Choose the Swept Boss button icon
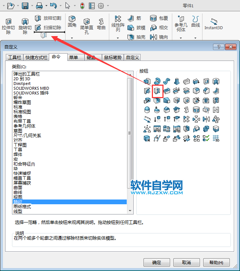The image size is (240, 271). pos(167,81)
